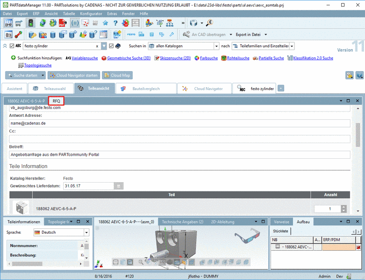The height and width of the screenshot is (280, 365).
Task: Click the database with users icon
Action: tap(43, 35)
